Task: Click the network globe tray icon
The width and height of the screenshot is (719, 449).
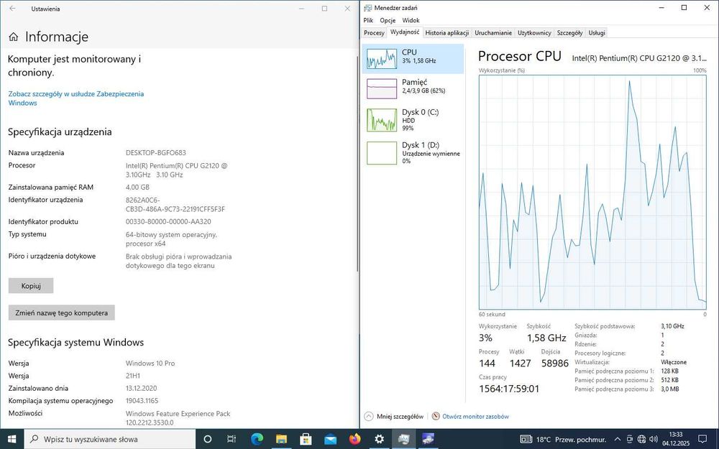Action: tap(642, 440)
